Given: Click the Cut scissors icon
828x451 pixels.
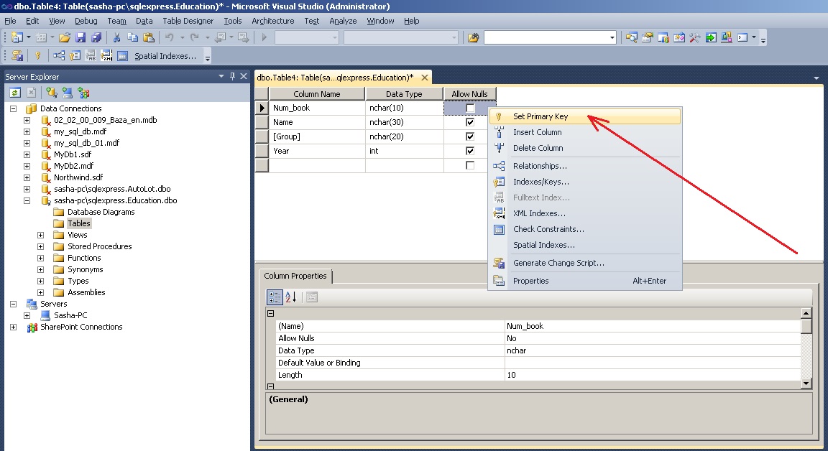Looking at the screenshot, I should tap(116, 37).
